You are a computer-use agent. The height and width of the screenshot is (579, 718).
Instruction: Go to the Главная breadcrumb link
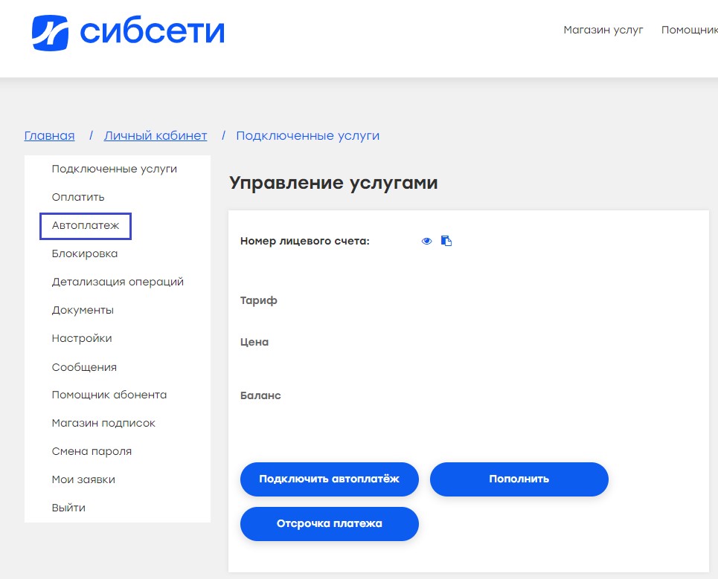[49, 136]
